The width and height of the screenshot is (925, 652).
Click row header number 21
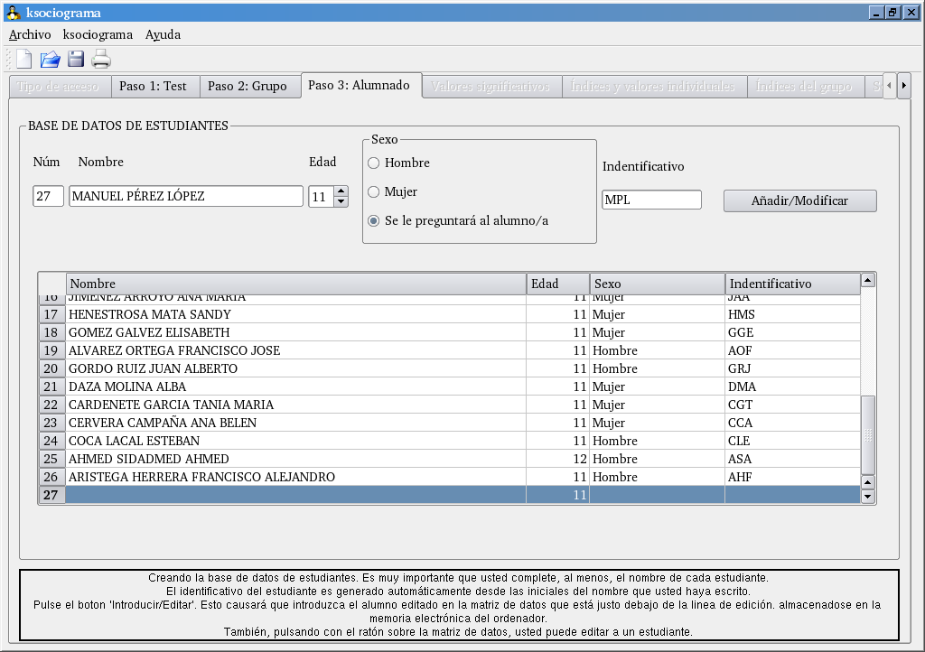click(x=51, y=387)
